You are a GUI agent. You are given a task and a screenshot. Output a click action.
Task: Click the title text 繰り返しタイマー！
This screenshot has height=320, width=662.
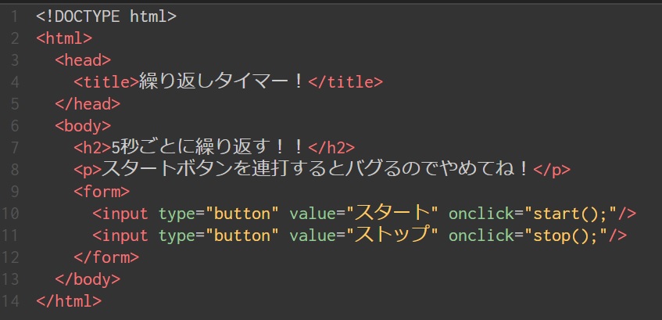[223, 81]
